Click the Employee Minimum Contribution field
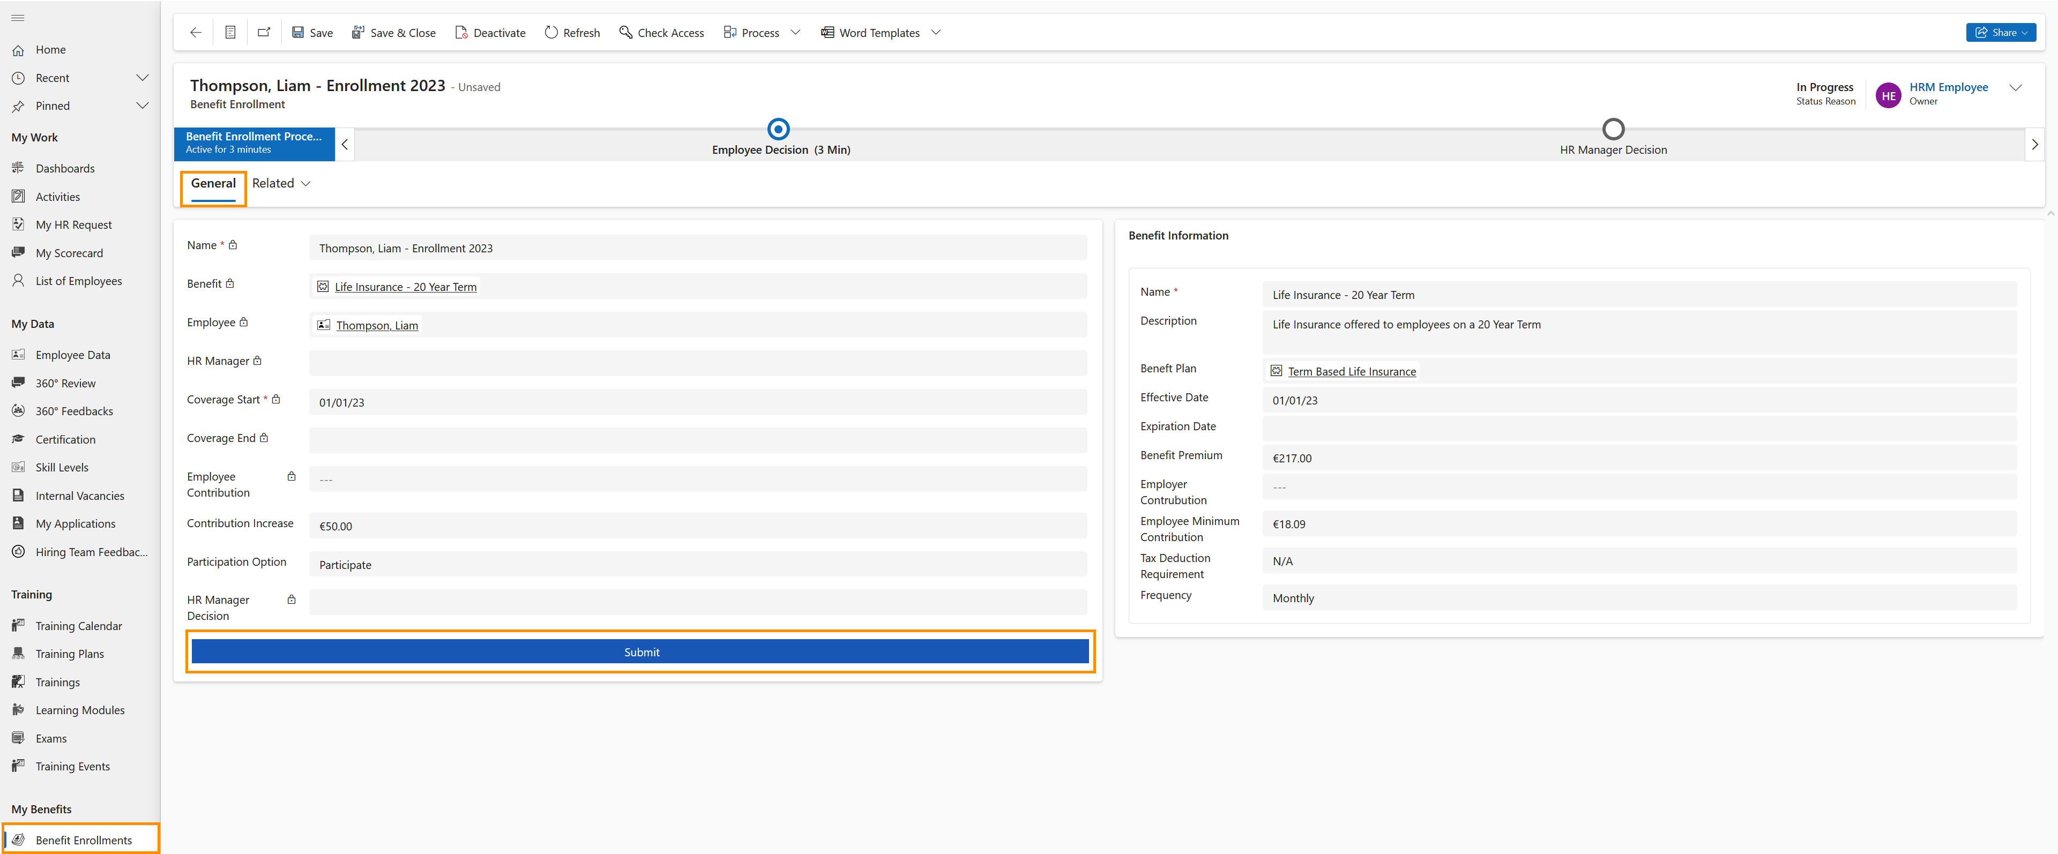 (x=1639, y=524)
